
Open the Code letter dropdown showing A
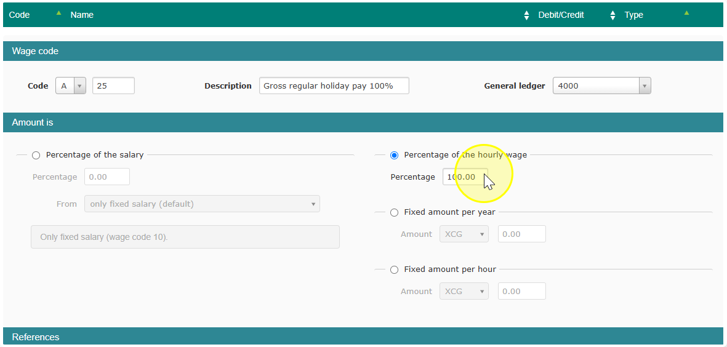[x=71, y=86]
